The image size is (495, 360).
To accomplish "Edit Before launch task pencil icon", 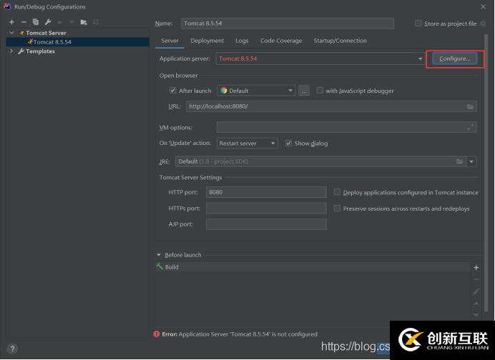I will [476, 291].
